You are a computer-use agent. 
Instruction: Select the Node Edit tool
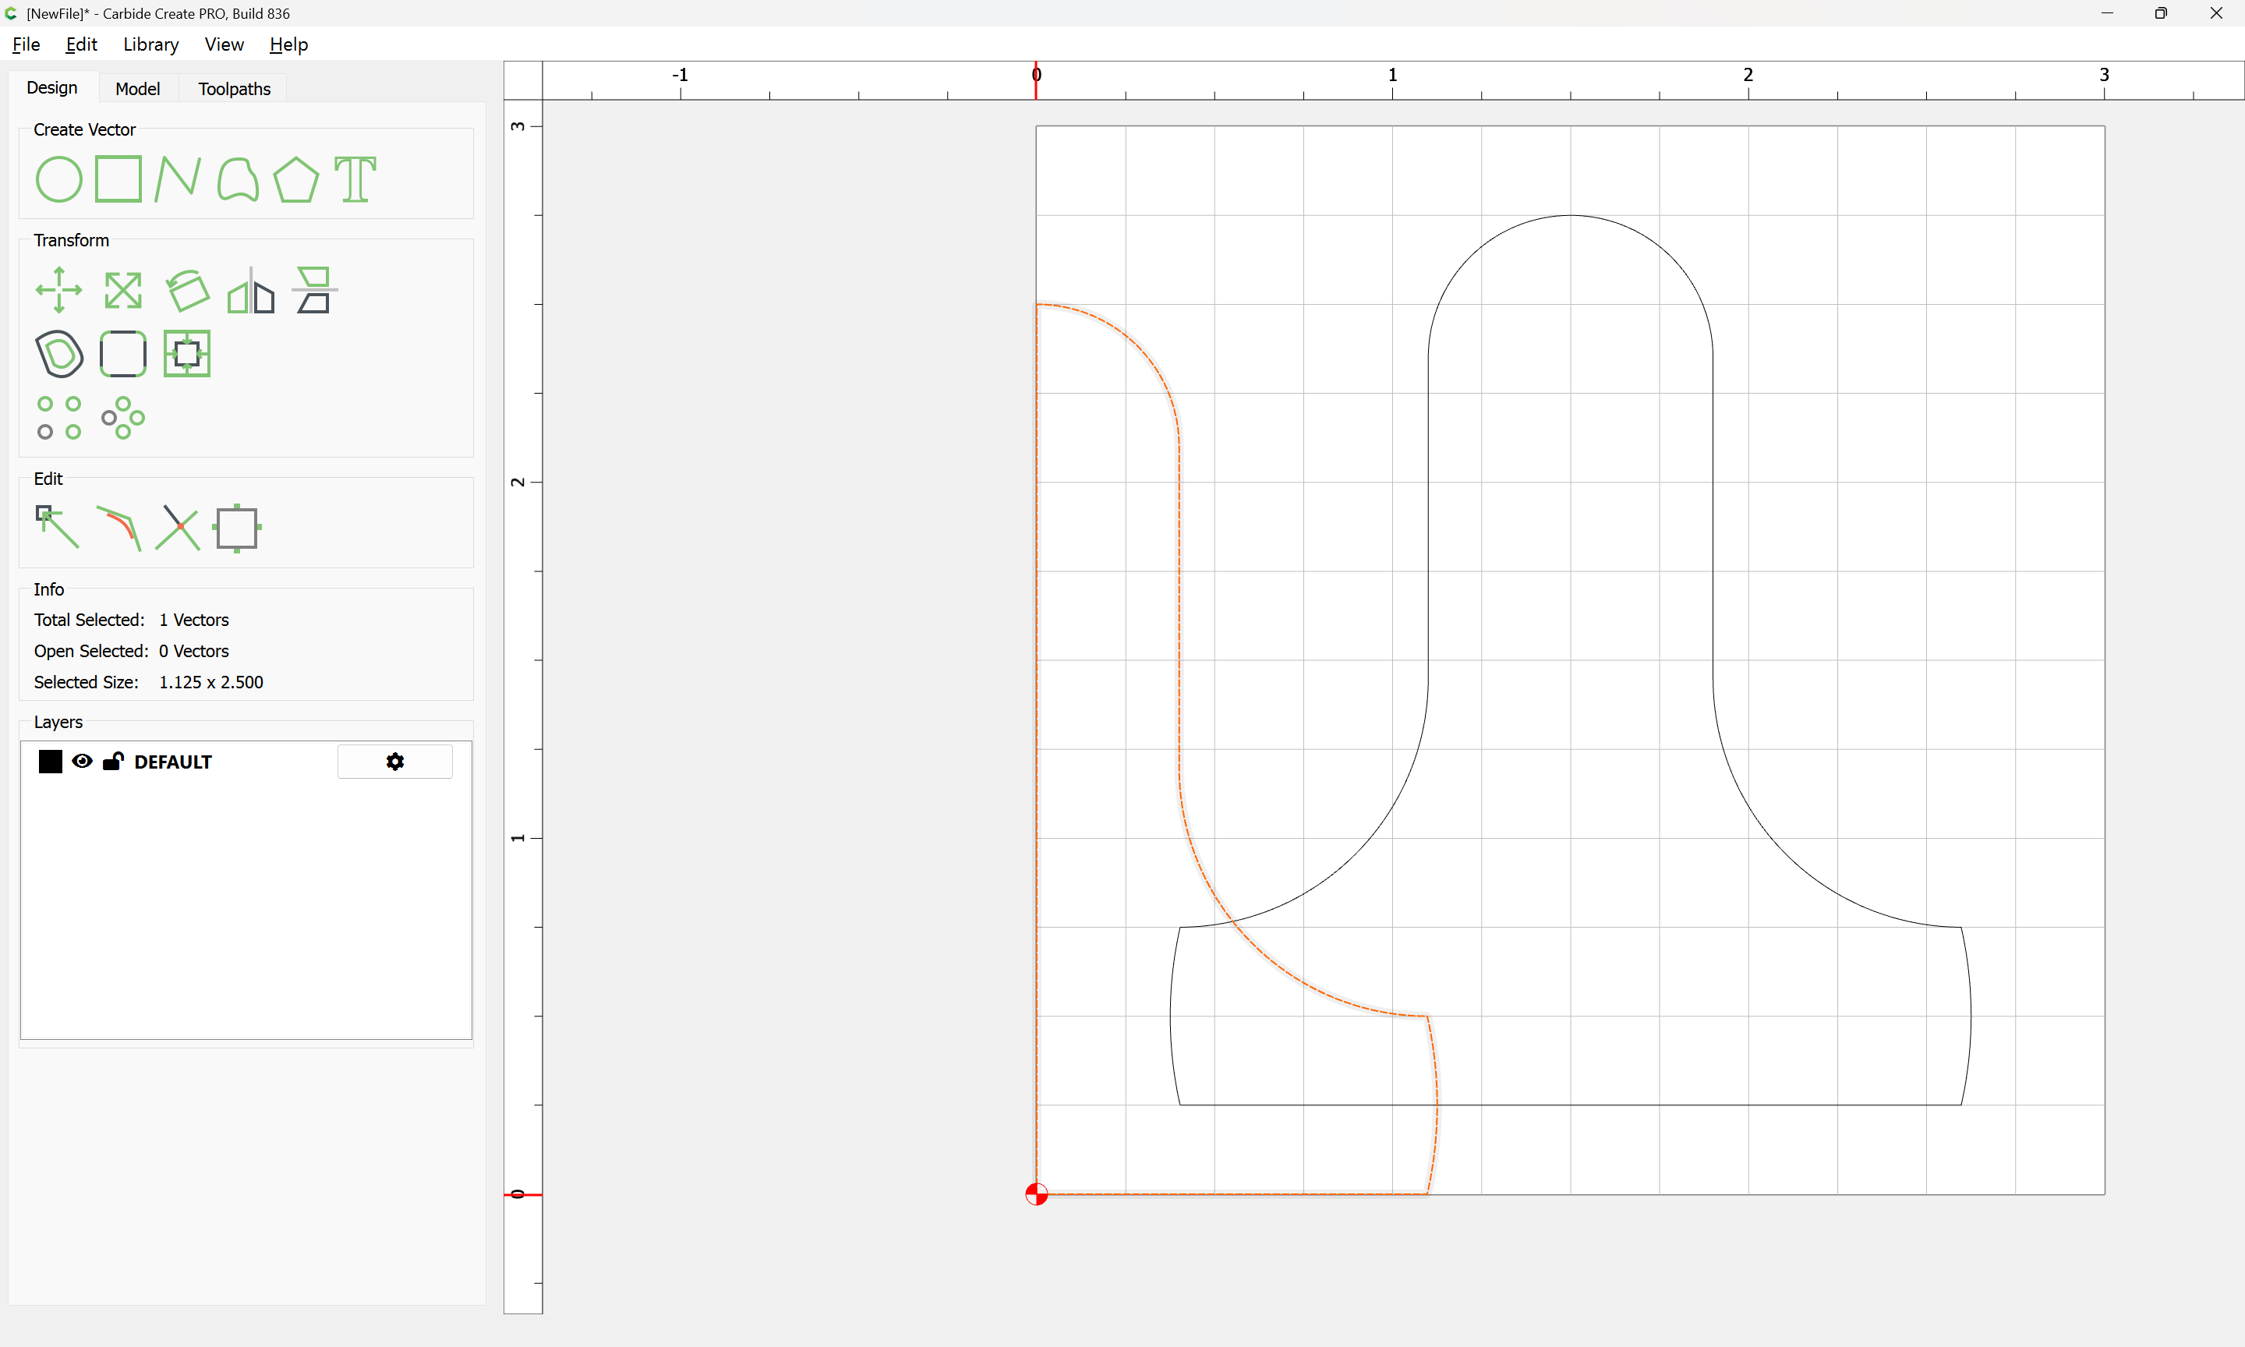coord(57,528)
